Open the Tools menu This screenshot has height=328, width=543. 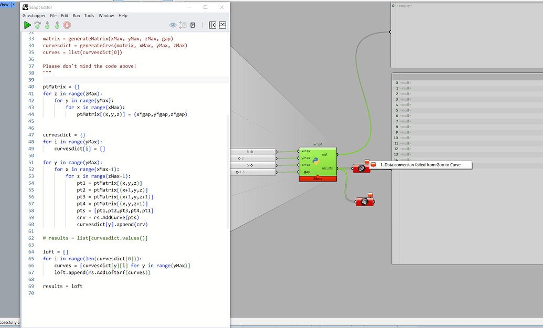89,16
